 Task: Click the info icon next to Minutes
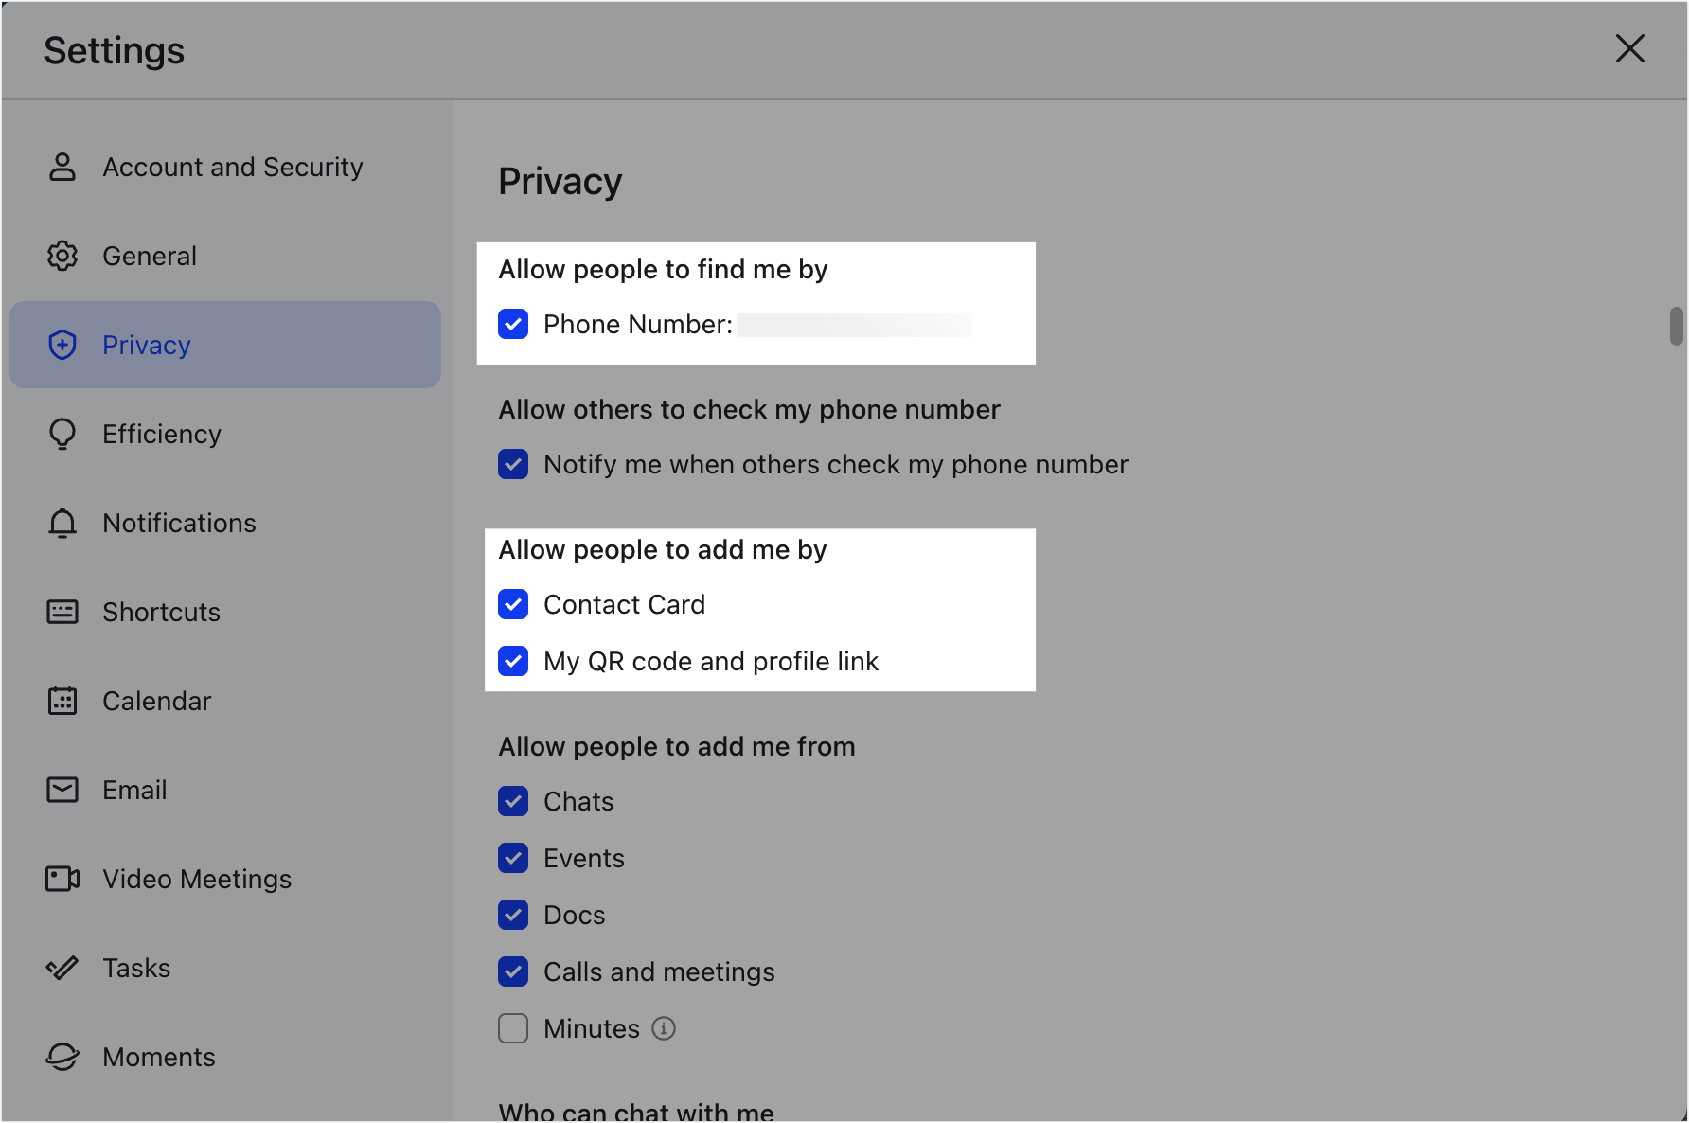(x=664, y=1028)
